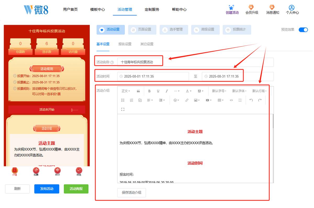
Task: Toggle underline formatting in the editor
Action: coord(158,91)
